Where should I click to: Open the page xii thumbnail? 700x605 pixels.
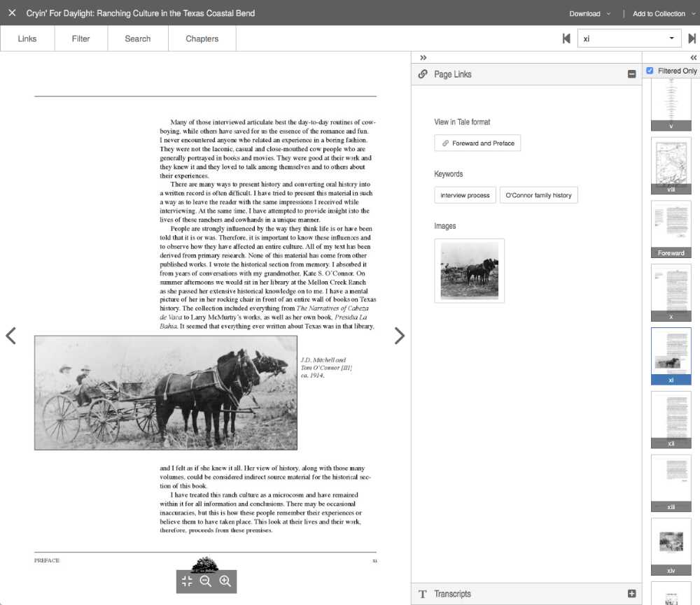pyautogui.click(x=671, y=420)
